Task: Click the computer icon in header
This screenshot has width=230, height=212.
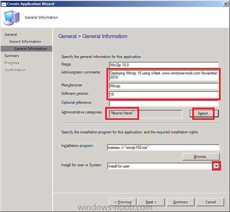Action: (x=12, y=18)
